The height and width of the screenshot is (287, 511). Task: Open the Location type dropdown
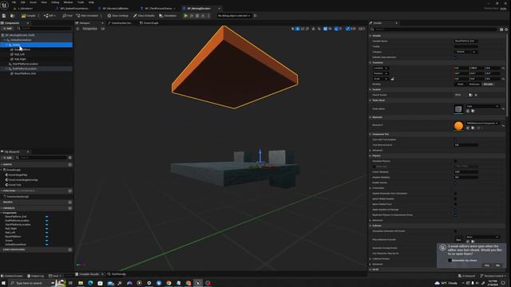[381, 68]
